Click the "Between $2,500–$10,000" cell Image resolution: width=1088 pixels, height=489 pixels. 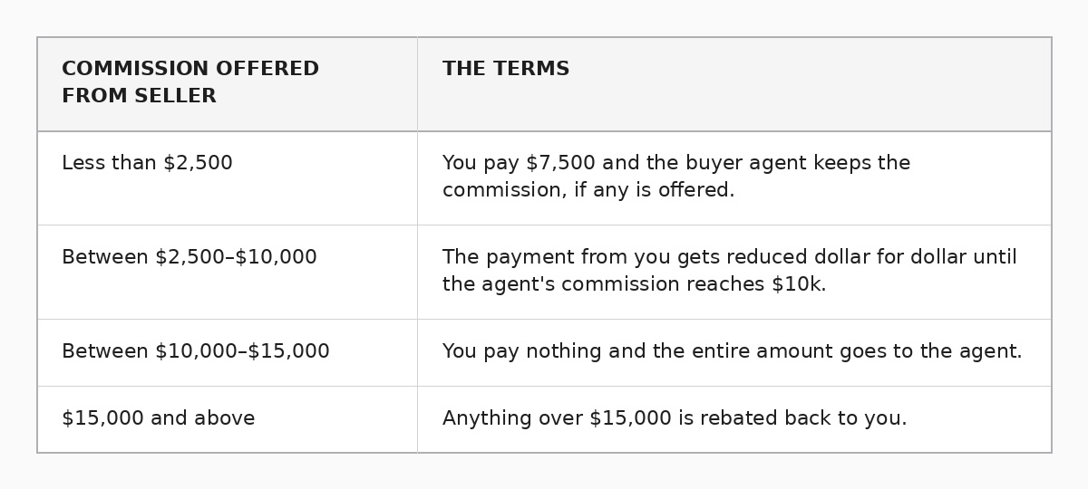coord(189,258)
